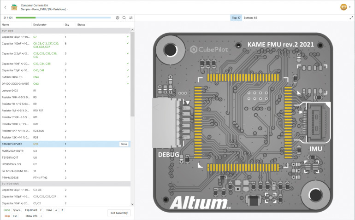Open the filter sliders icon

tap(131, 17)
